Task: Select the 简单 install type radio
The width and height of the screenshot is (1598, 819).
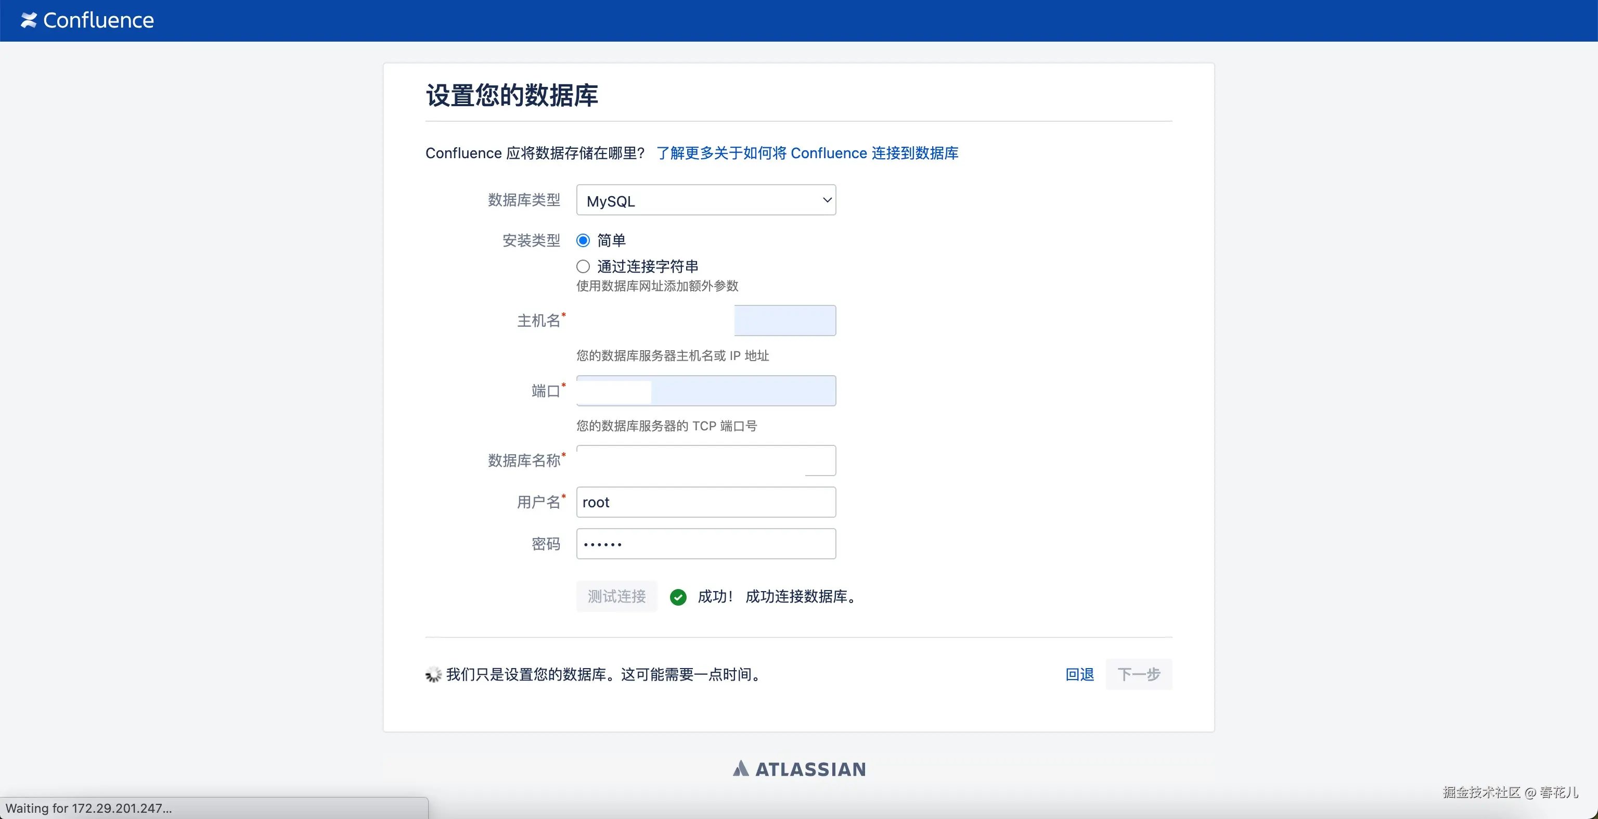Action: click(583, 240)
